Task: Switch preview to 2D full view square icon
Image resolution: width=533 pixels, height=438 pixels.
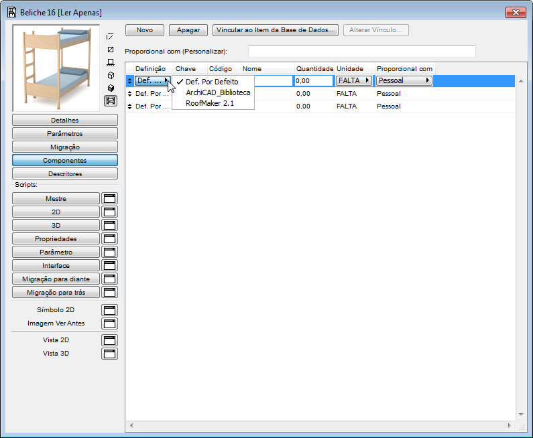Action: pyautogui.click(x=111, y=50)
